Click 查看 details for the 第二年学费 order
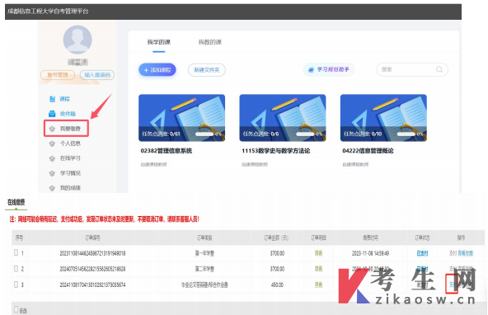 pyautogui.click(x=318, y=269)
